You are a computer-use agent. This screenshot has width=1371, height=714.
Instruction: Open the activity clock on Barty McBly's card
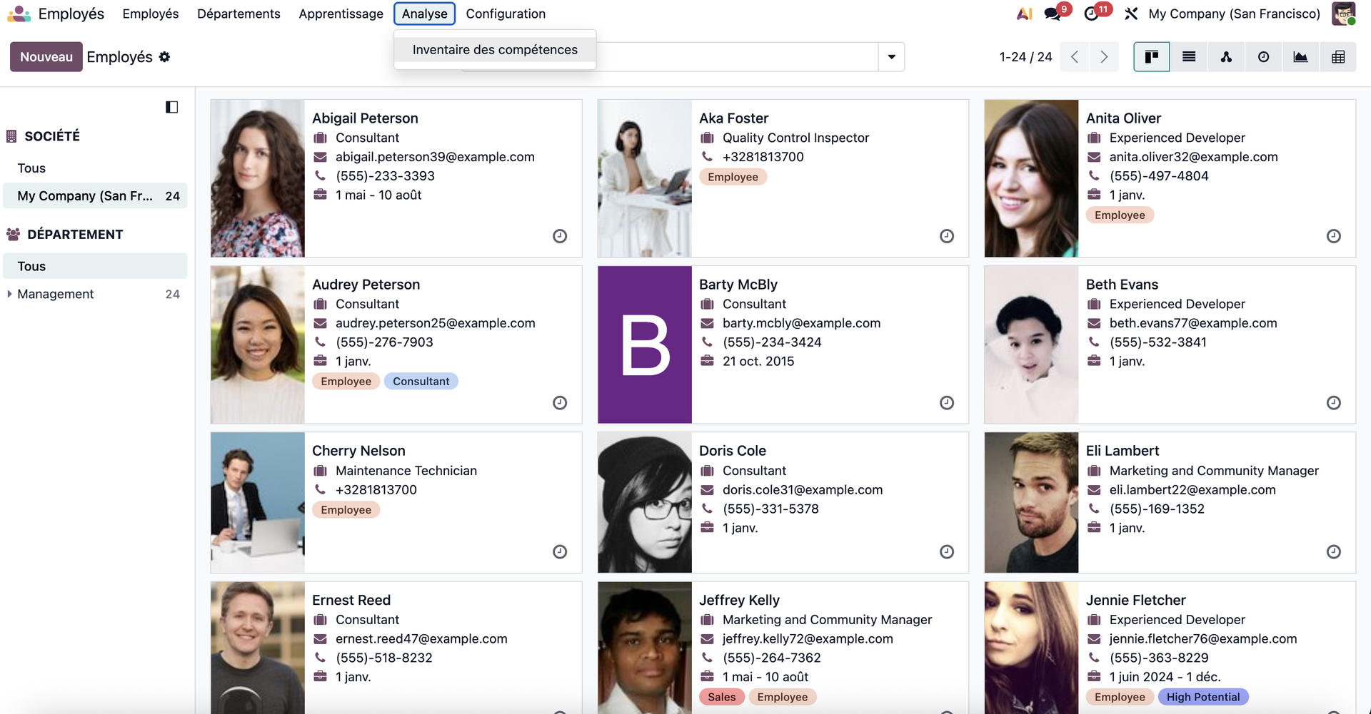pos(947,403)
